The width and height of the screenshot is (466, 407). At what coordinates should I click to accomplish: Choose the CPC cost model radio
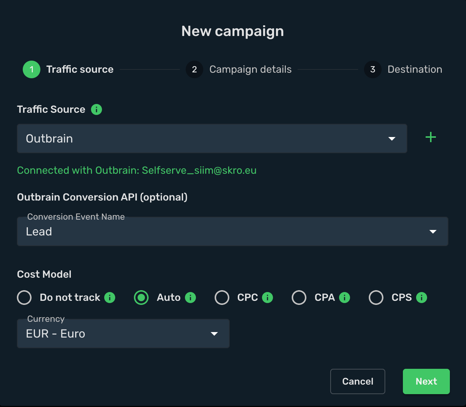[x=222, y=298]
